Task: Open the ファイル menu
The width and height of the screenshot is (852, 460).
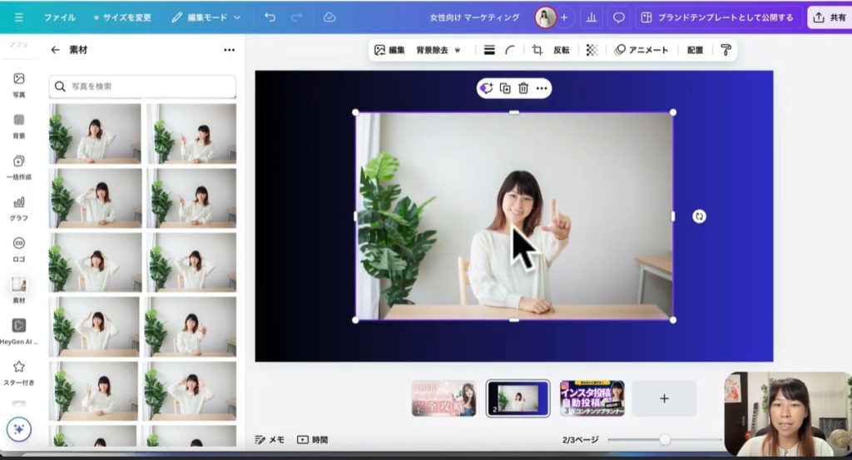Action: click(x=59, y=17)
